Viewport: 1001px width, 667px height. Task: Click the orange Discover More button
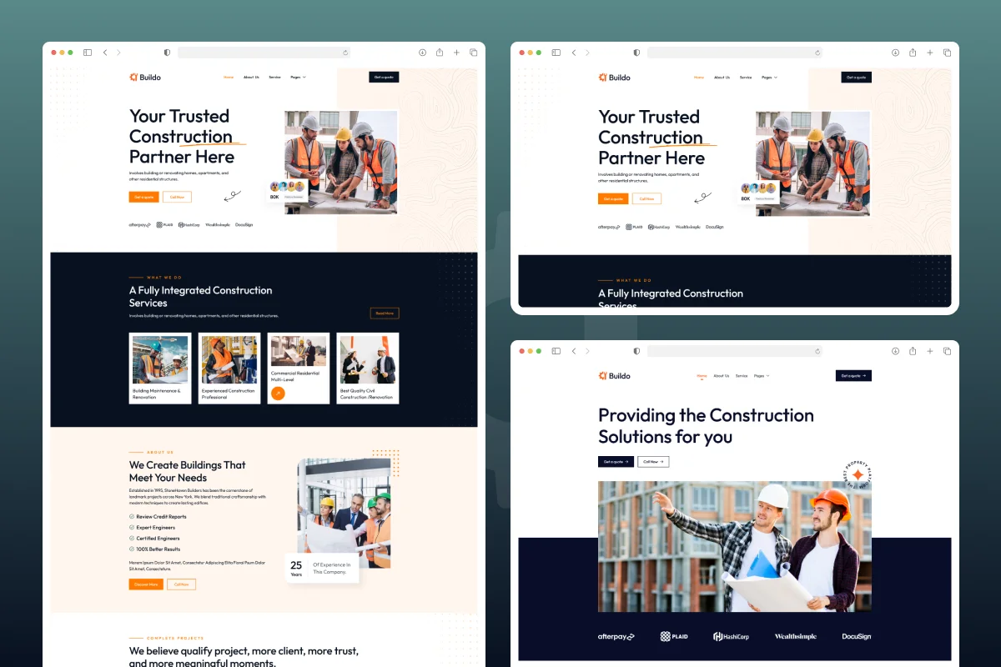146,584
